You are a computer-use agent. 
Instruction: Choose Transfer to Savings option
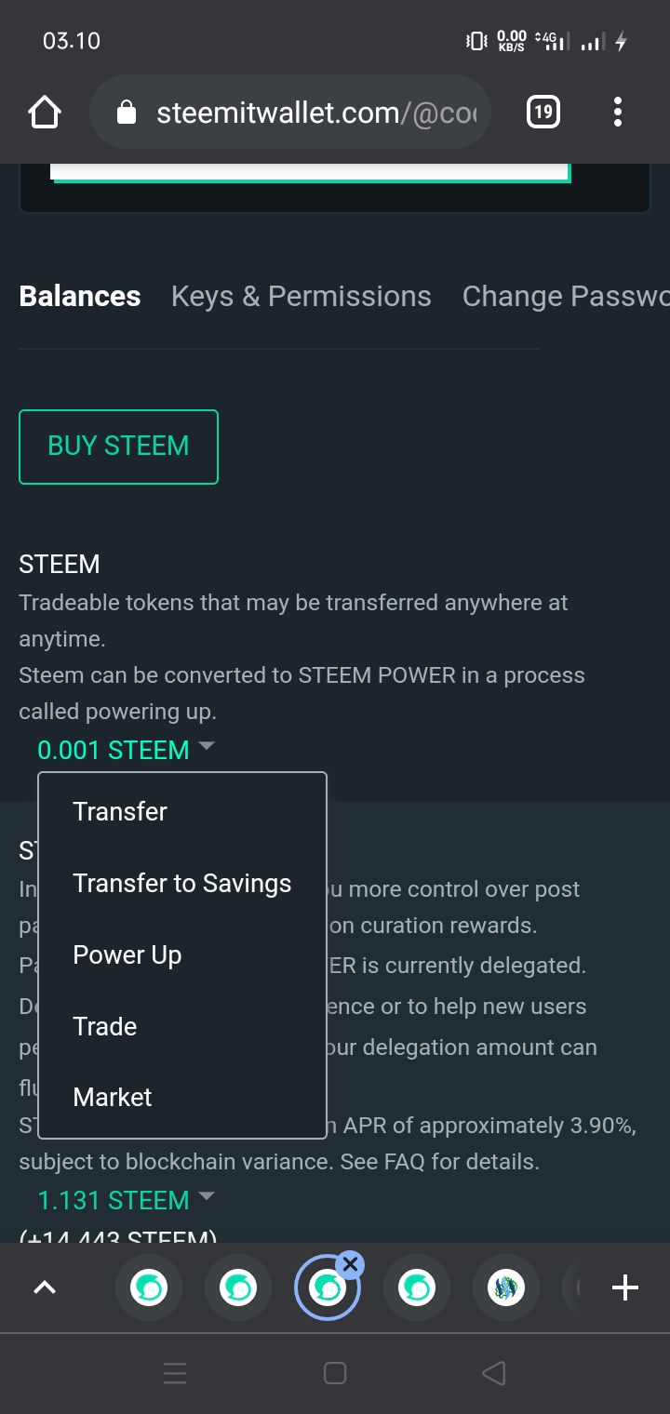(182, 883)
